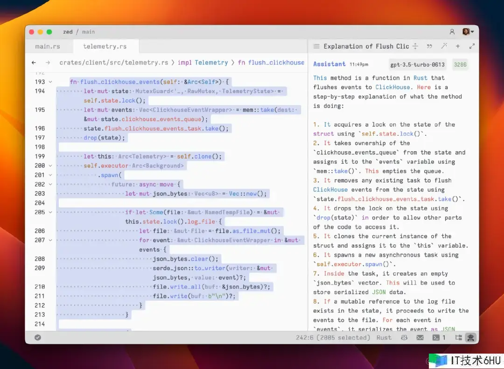504x369 pixels.
Task: Switch to the telemetry.rs tab
Action: click(105, 46)
